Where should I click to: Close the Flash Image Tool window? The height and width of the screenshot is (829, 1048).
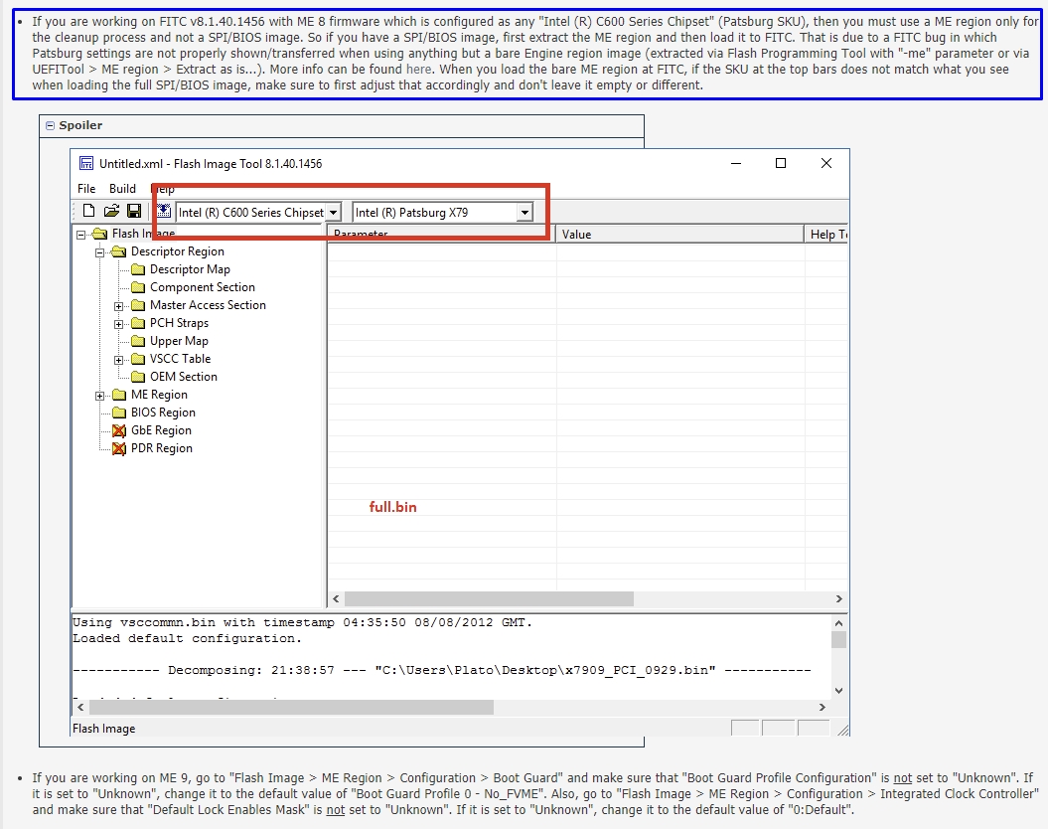click(x=826, y=163)
